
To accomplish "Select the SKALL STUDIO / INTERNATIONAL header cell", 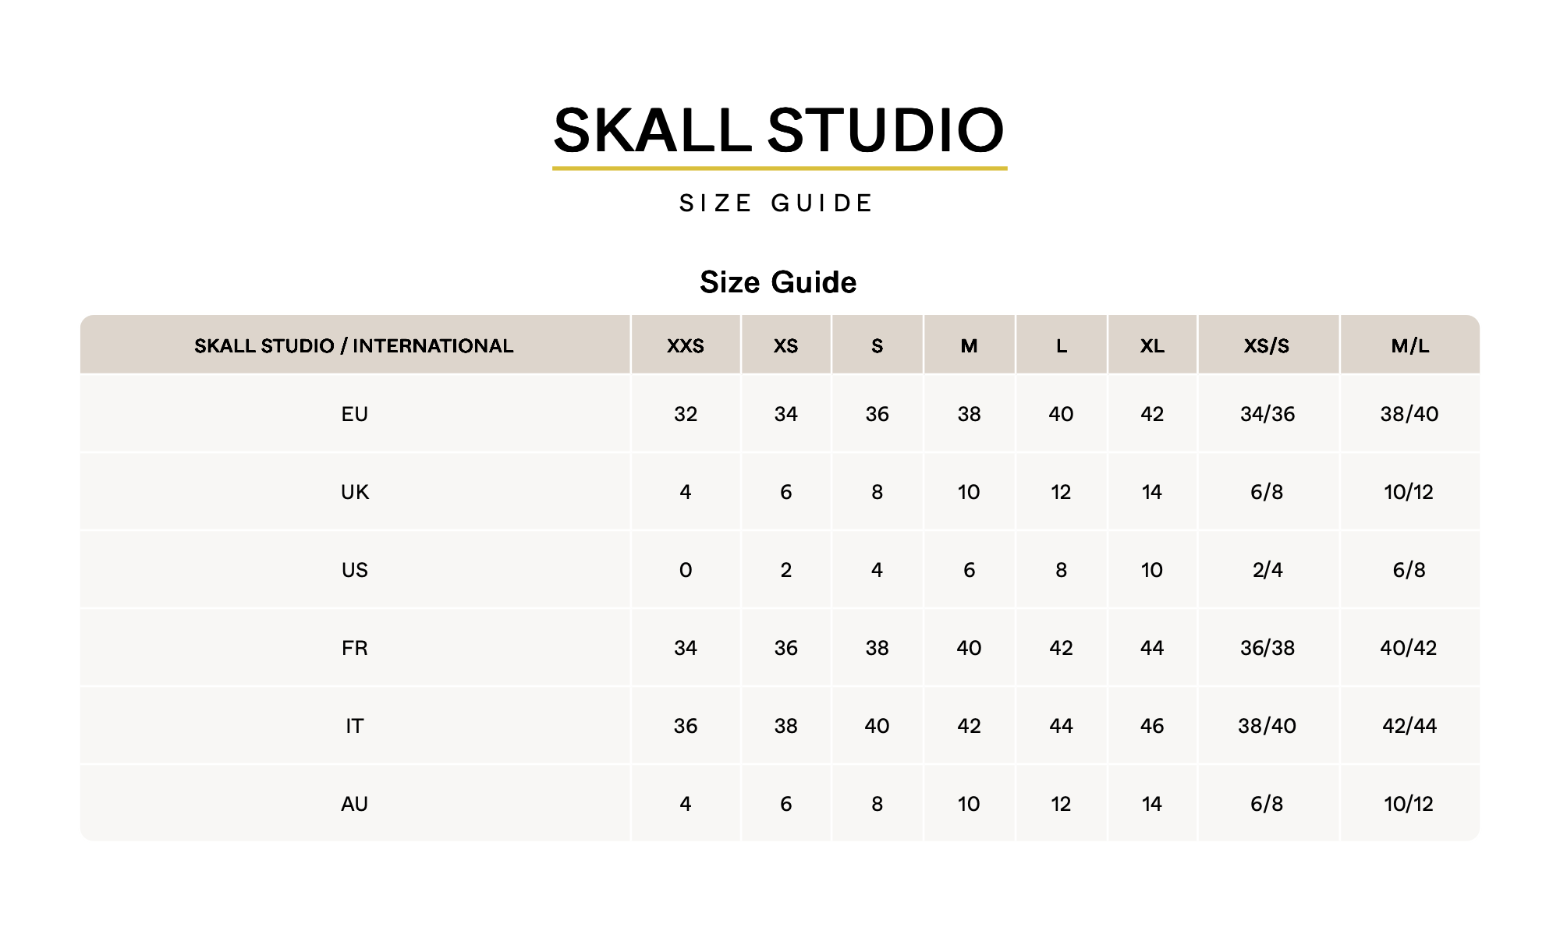I will coord(354,345).
